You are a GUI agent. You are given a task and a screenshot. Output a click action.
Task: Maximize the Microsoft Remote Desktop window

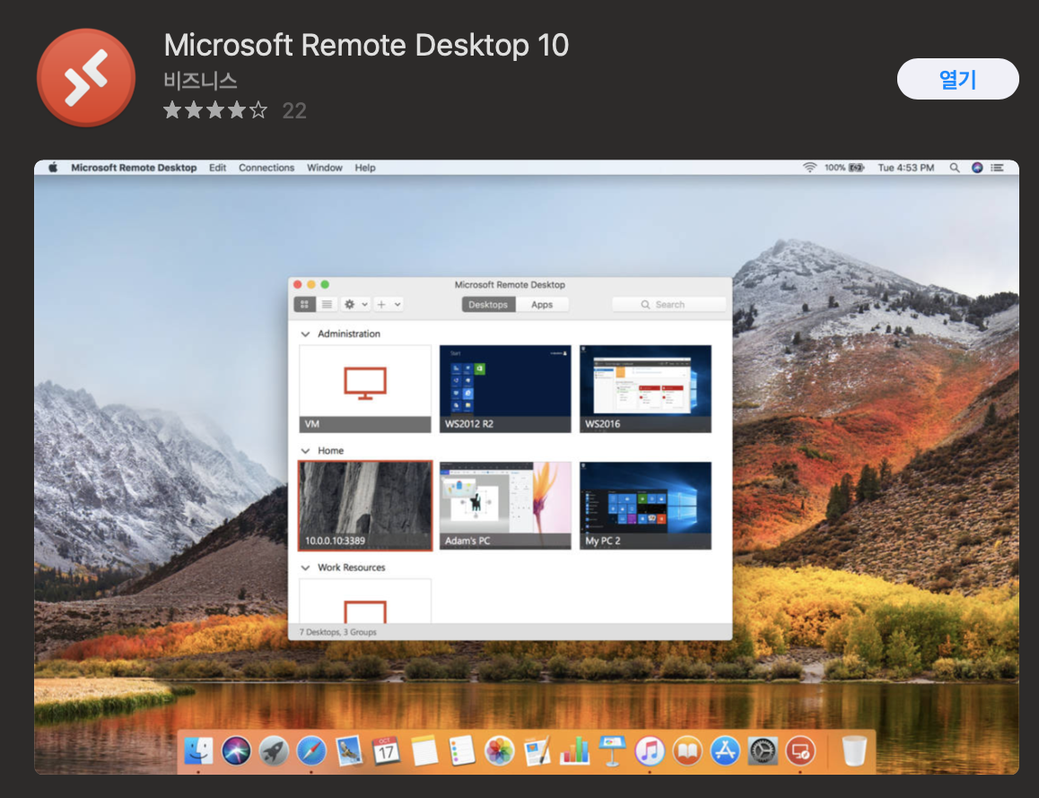325,285
